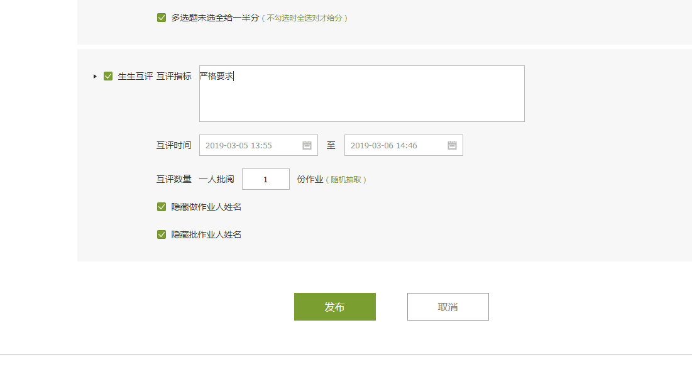Open the calendar icon for start time

click(x=307, y=145)
